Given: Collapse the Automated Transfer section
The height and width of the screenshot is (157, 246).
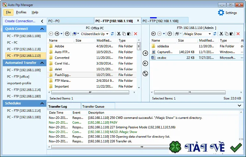Looking at the screenshot, I should click(x=42, y=63).
